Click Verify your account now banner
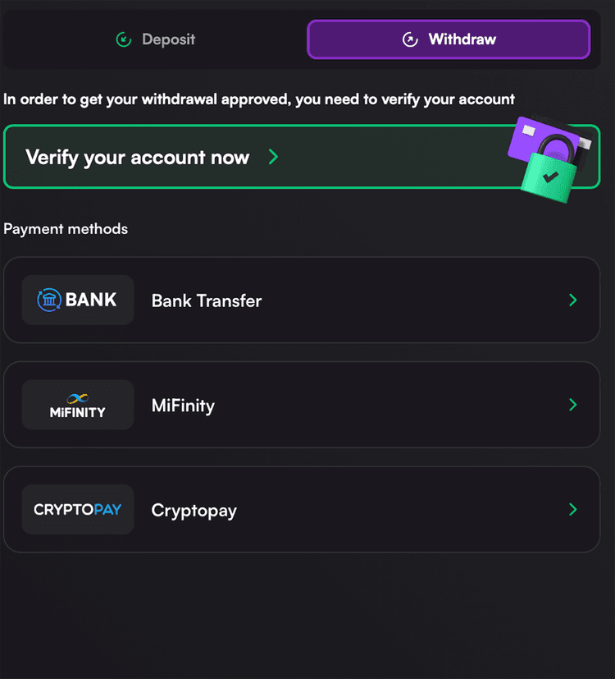The width and height of the screenshot is (615, 679). click(302, 157)
